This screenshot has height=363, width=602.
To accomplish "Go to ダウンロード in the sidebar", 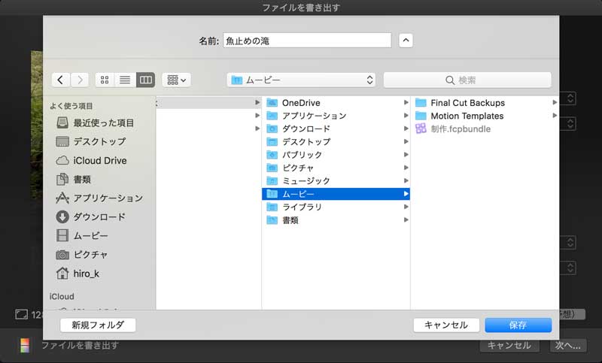I will (x=99, y=216).
